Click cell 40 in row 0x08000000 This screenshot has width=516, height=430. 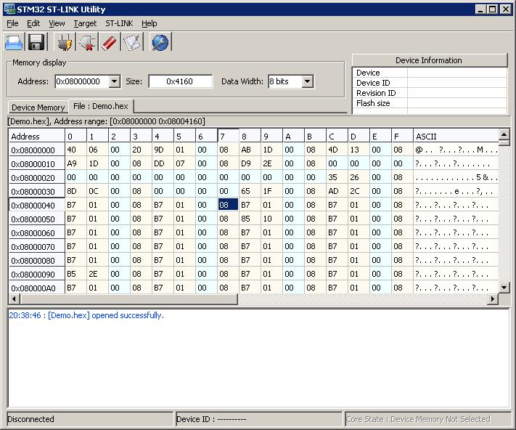pos(75,150)
